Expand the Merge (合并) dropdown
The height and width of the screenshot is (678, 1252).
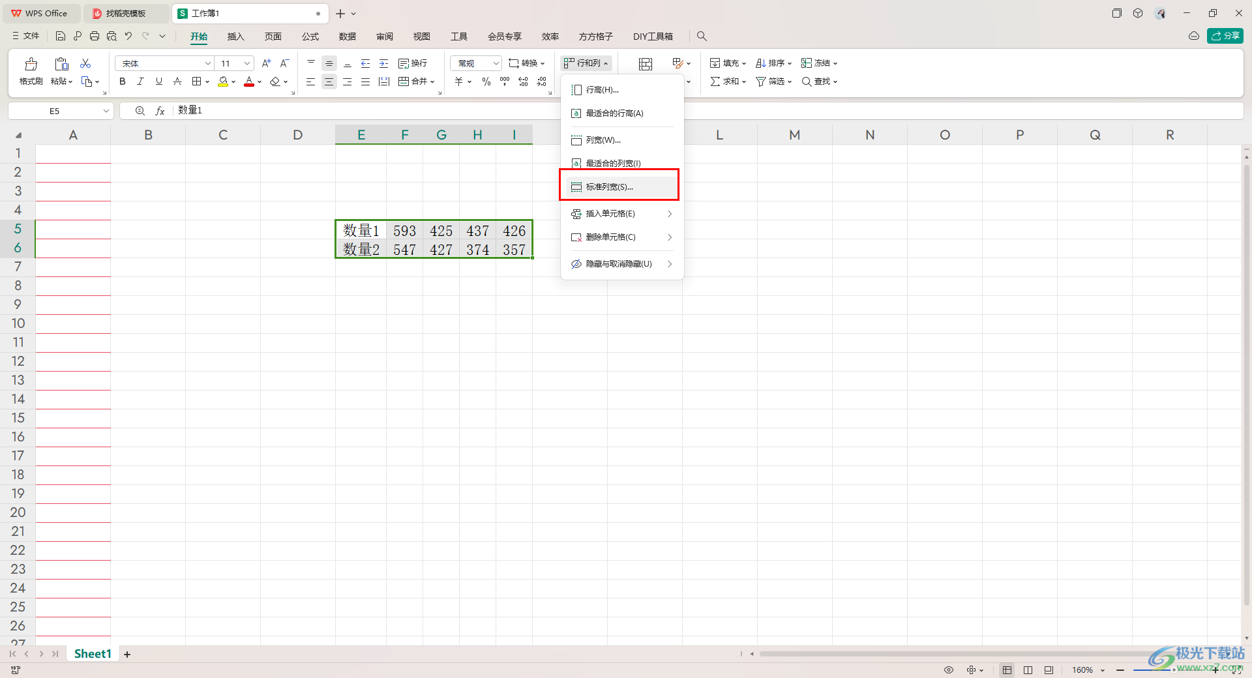tap(432, 82)
